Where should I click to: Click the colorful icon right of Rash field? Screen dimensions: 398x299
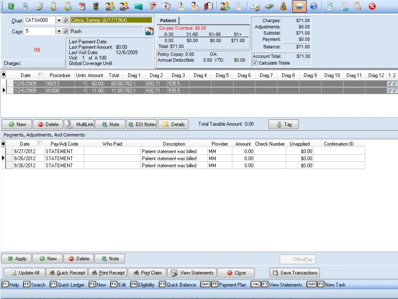coord(149,31)
